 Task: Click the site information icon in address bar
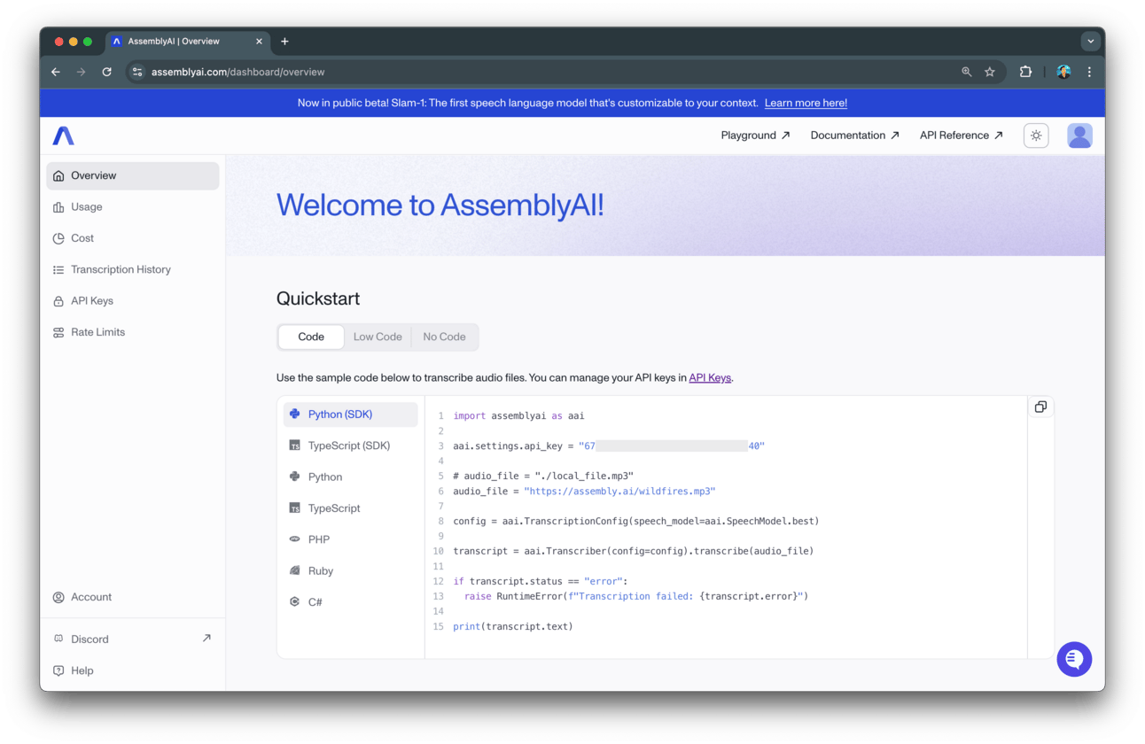click(x=136, y=72)
